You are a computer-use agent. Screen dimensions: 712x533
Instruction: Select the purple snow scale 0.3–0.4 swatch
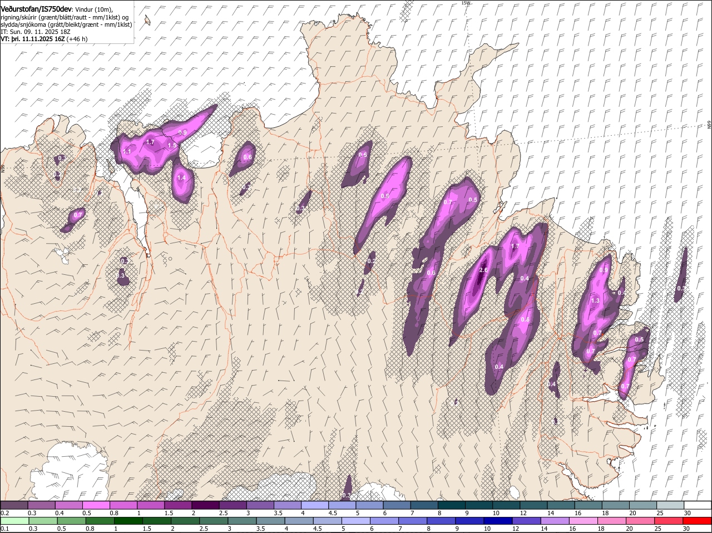coord(41,505)
